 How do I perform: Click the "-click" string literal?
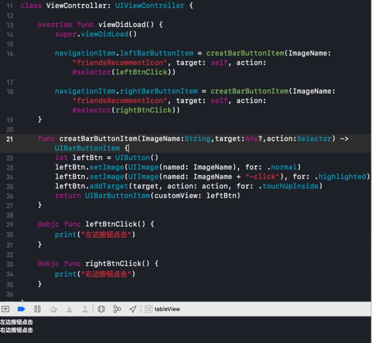(x=262, y=176)
